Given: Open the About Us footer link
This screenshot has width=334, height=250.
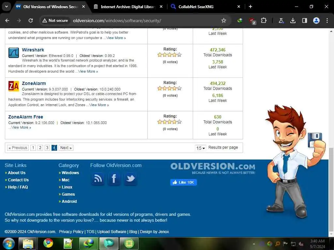Looking at the screenshot, I should [x=17, y=173].
